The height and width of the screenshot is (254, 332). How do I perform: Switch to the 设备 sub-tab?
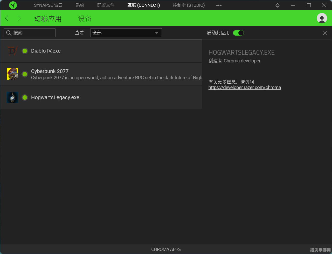(x=85, y=19)
